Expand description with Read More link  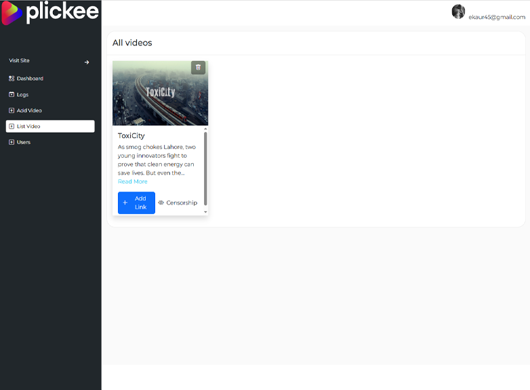click(132, 181)
